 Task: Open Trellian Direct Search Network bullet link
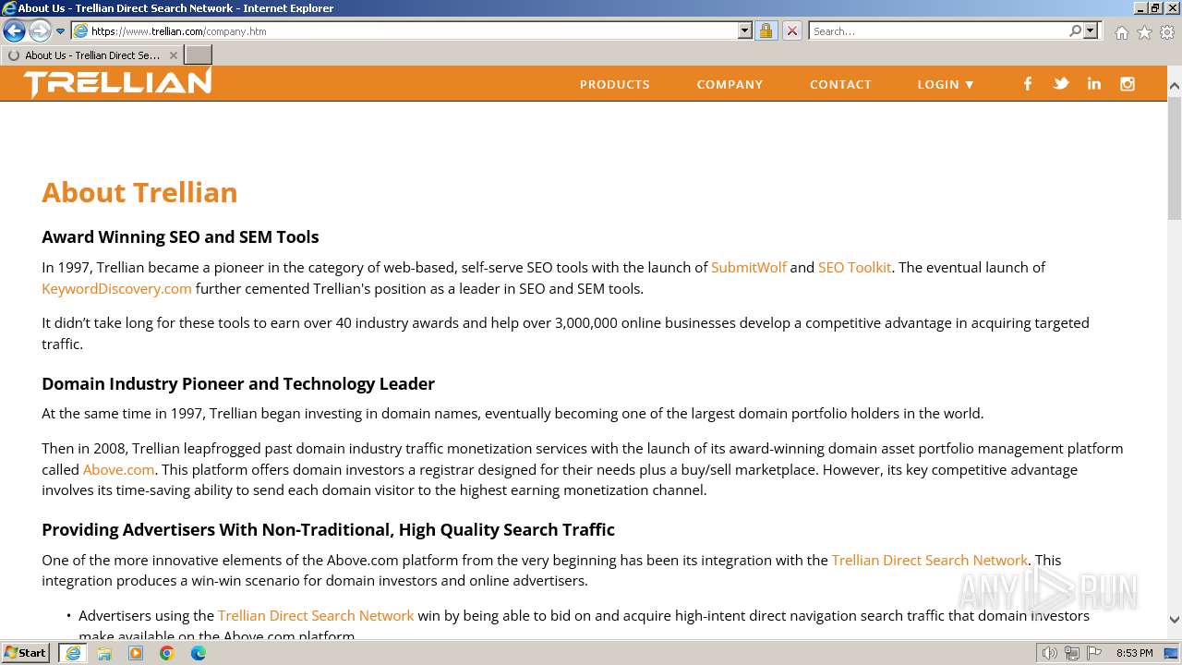pyautogui.click(x=316, y=615)
